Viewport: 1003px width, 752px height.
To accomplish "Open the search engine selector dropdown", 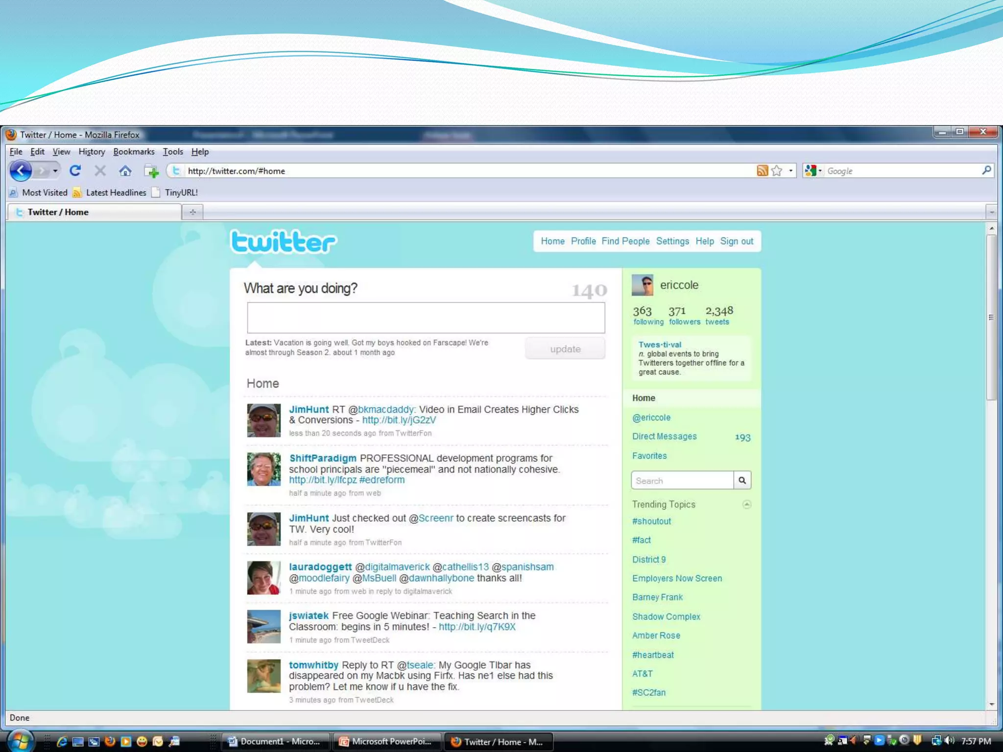I will pos(813,170).
